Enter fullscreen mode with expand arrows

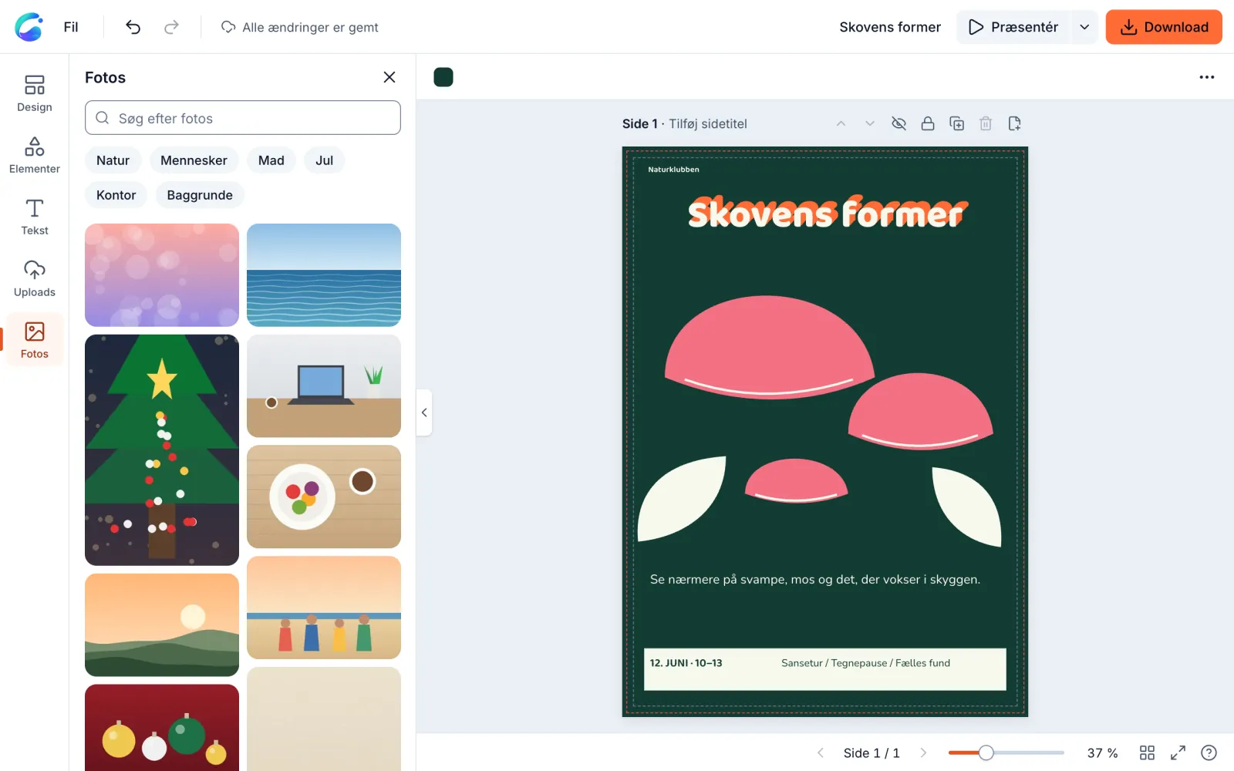pyautogui.click(x=1178, y=752)
